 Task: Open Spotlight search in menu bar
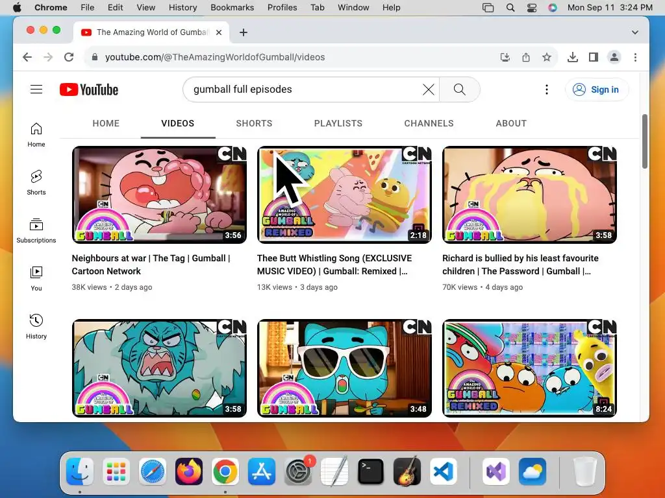point(510,7)
